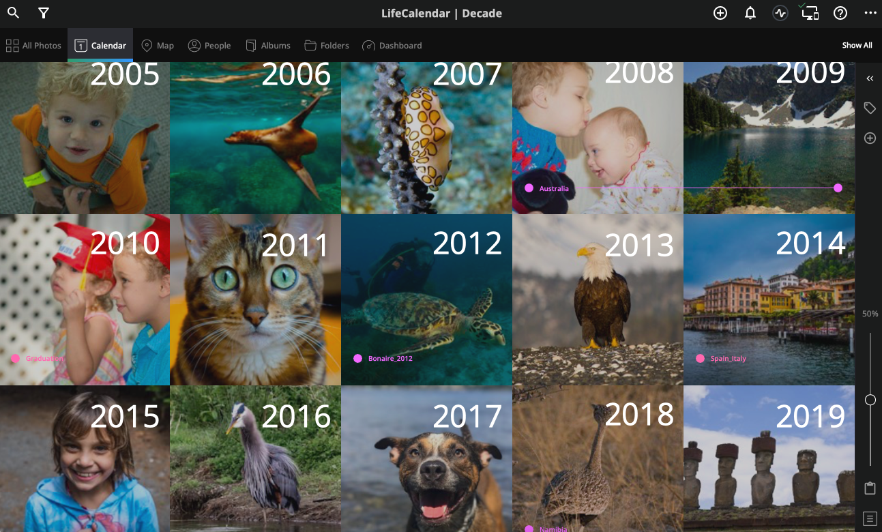Toggle the notes panel icon at bottom
Viewport: 882px width, 532px height.
pos(870,518)
